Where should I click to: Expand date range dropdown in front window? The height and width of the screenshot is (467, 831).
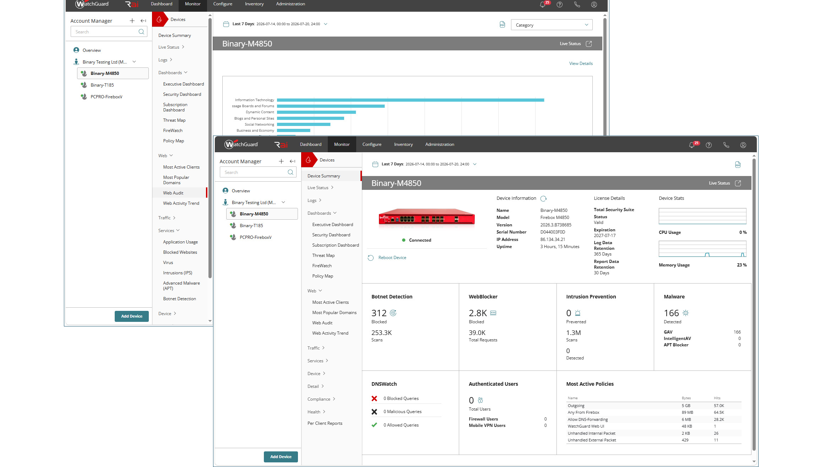[475, 164]
